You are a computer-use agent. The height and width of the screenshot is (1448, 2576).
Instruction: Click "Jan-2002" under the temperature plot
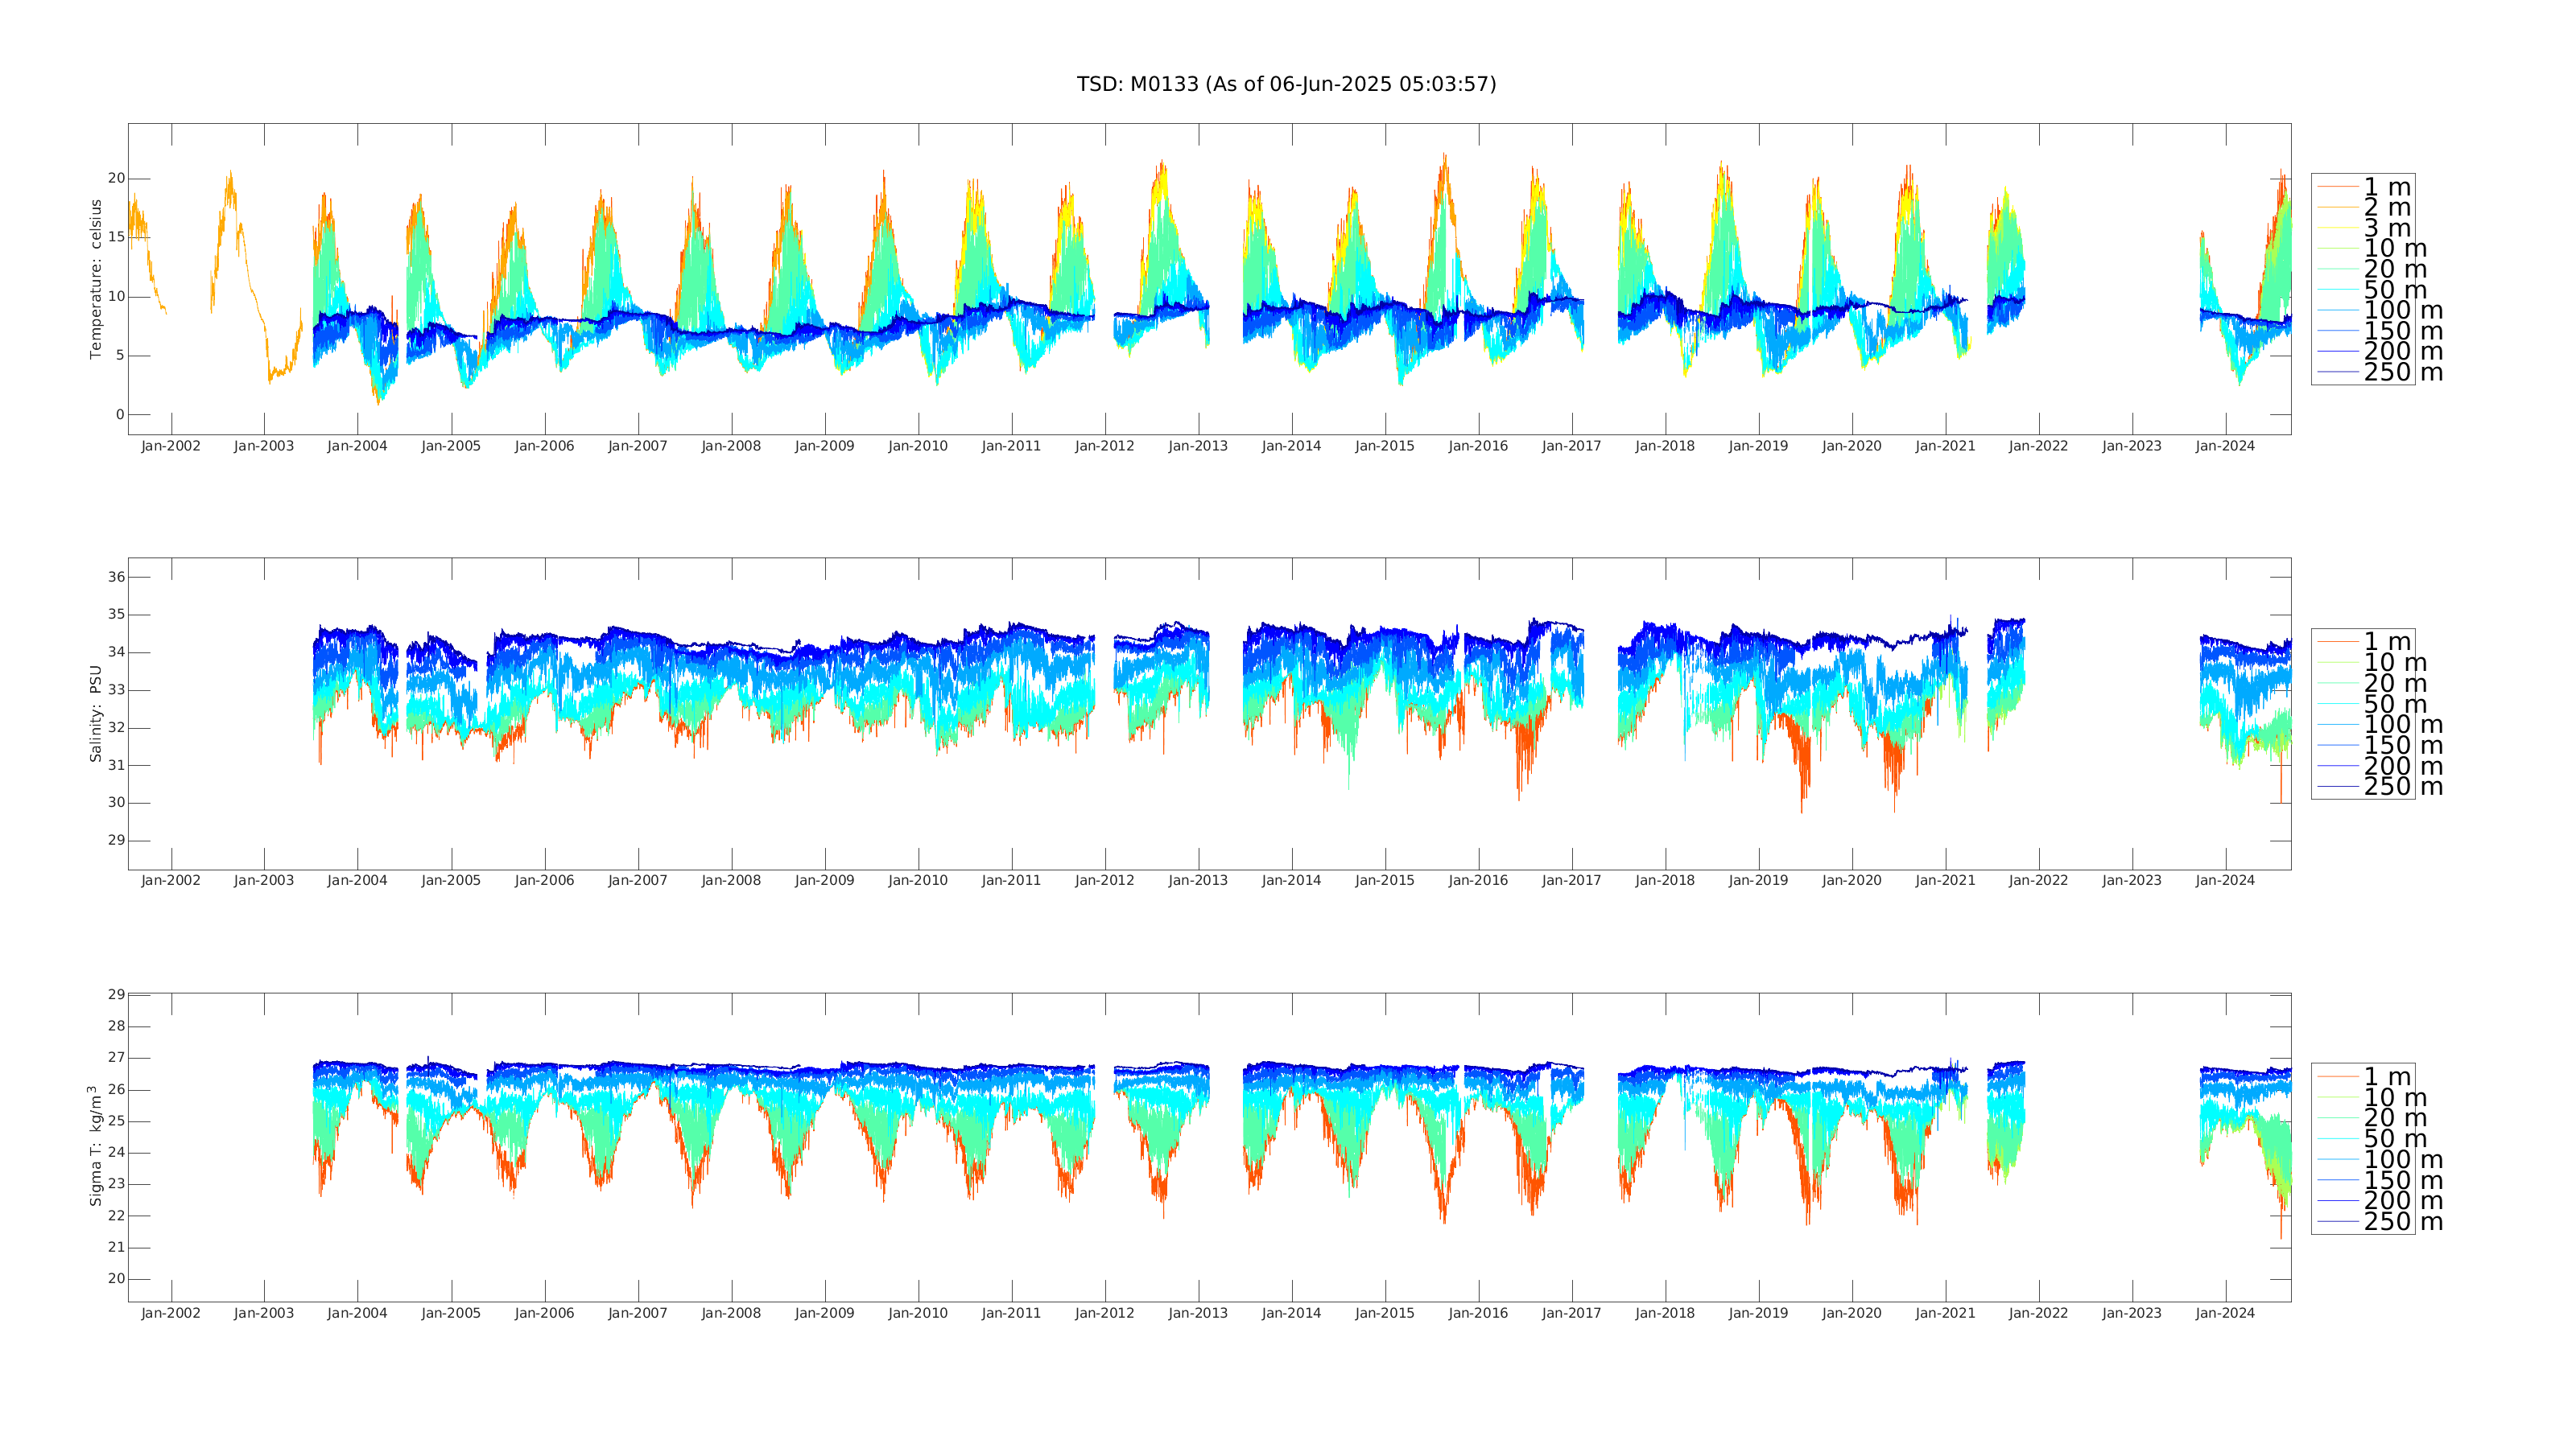tap(171, 446)
